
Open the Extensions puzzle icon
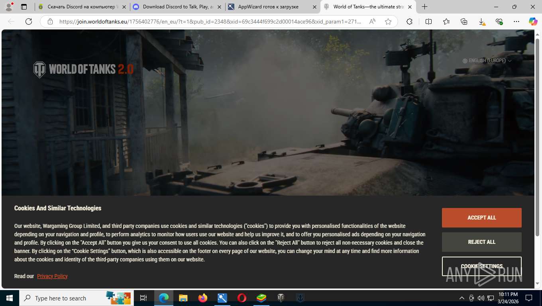pos(409,22)
